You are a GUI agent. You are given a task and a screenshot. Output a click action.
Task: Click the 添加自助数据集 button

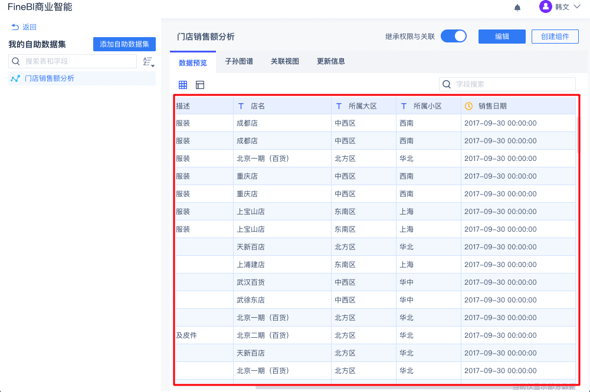pos(124,44)
